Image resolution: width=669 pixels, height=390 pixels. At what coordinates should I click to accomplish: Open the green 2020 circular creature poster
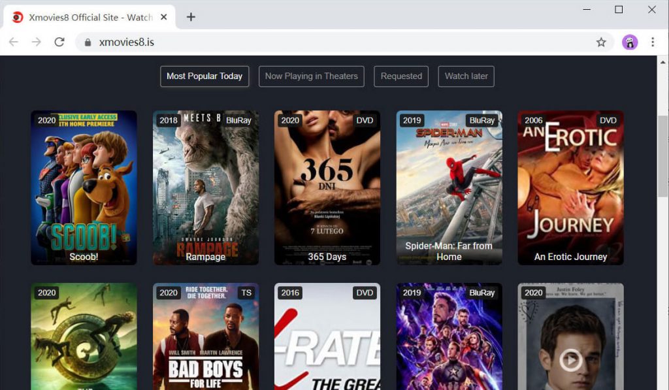(x=84, y=336)
